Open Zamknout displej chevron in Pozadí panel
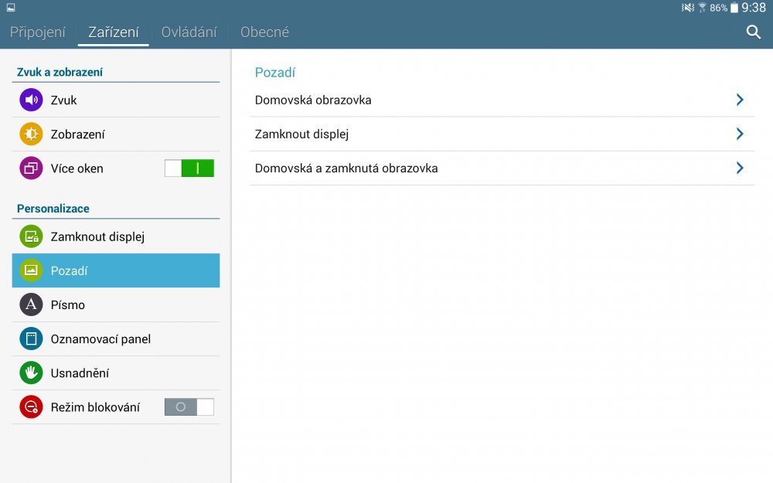Viewport: 773px width, 483px height. (740, 134)
